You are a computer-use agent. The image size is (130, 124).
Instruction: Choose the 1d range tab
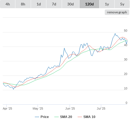click(x=39, y=4)
